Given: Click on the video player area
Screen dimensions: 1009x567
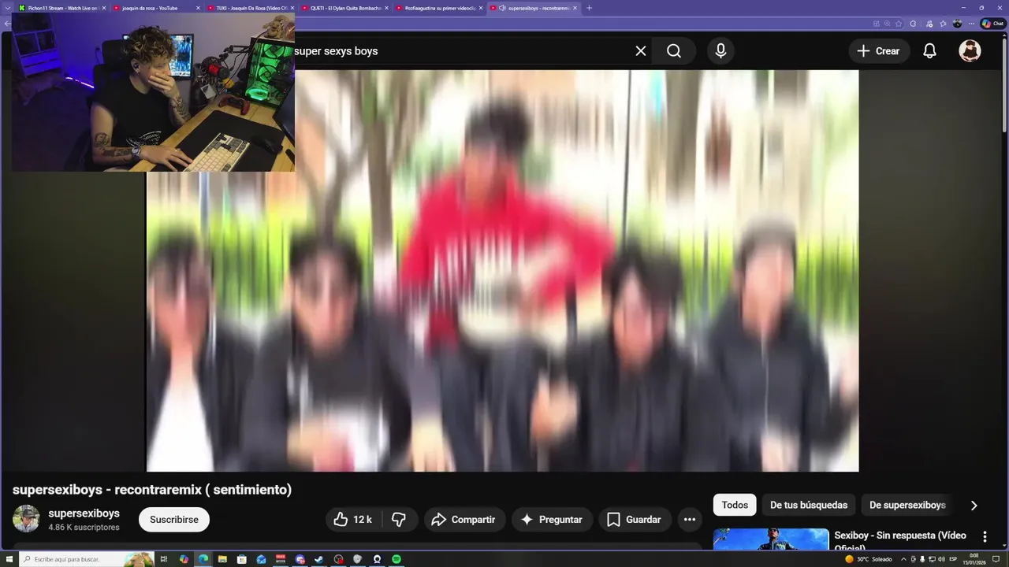Looking at the screenshot, I should coord(502,271).
